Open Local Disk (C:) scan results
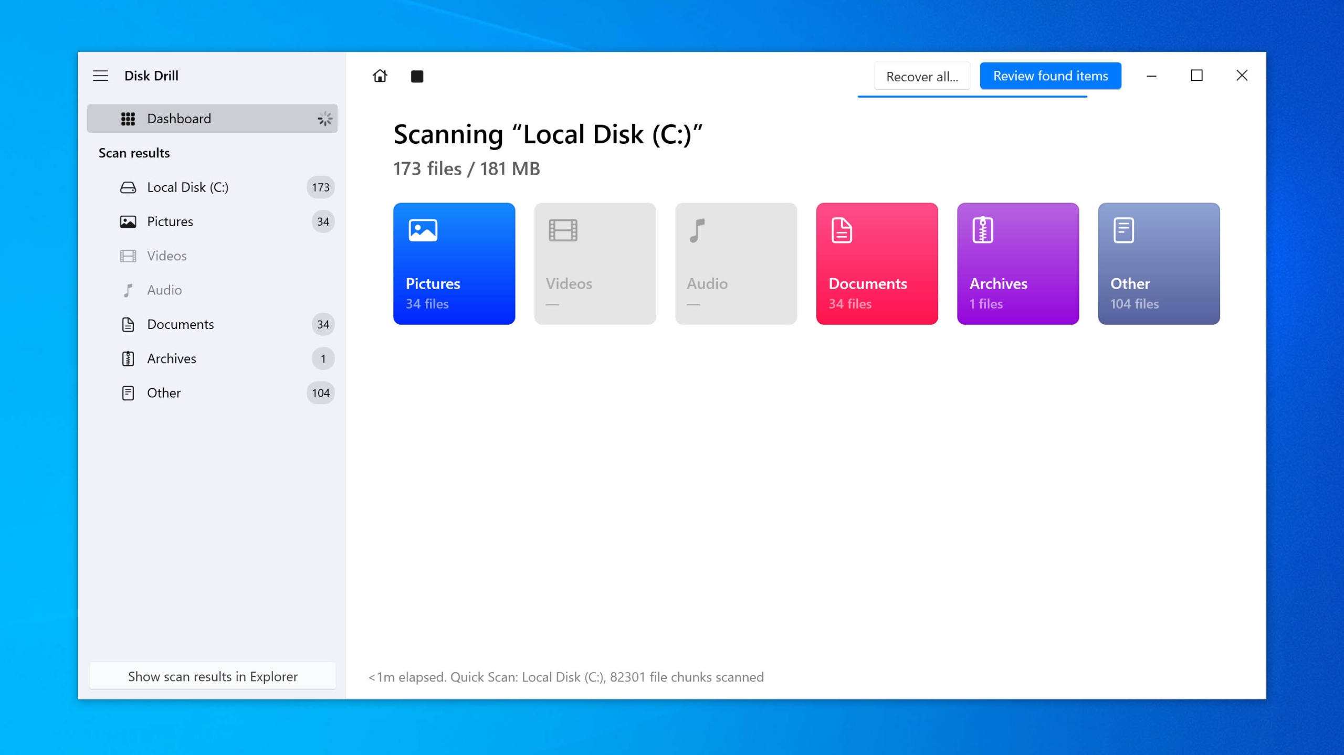 212,187
